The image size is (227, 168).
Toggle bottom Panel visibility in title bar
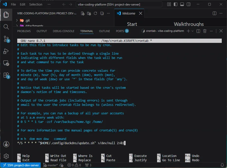(182, 4)
